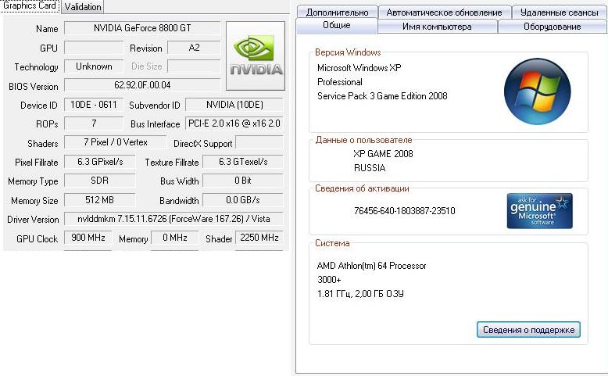The image size is (608, 376).
Task: Click the BIOS Version label
Action: click(x=34, y=87)
